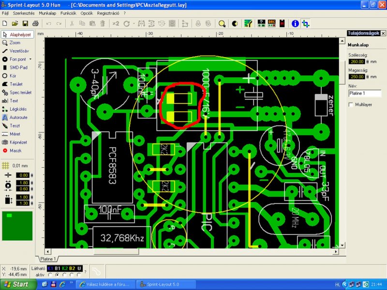Select the SMD-Pad tool
Viewport: 387px width, 290px height.
click(x=15, y=68)
